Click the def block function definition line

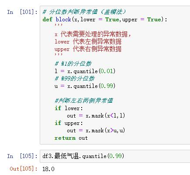105,20
